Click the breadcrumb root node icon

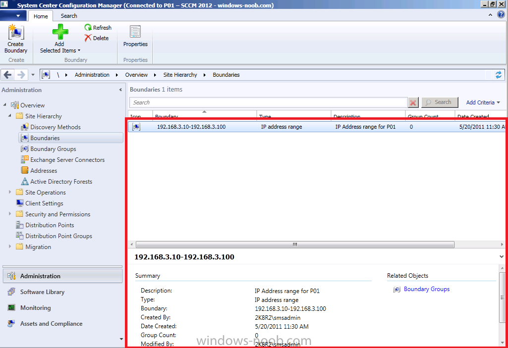(x=46, y=75)
